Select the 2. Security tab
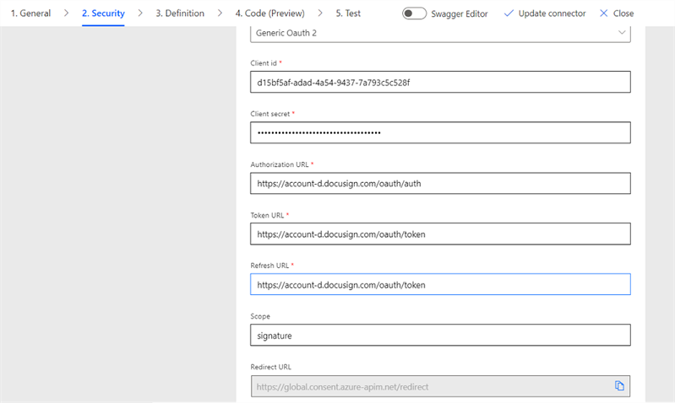Viewport: 675px width, 403px height. click(103, 13)
